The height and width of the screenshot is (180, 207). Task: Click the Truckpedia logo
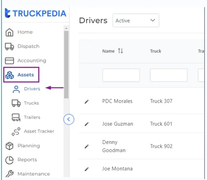coord(35,13)
